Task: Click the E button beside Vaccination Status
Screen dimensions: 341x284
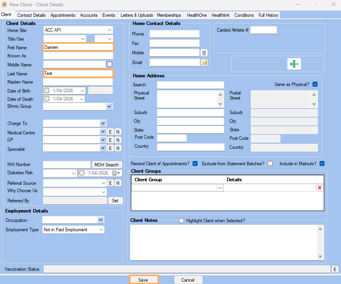Action: pos(335,269)
